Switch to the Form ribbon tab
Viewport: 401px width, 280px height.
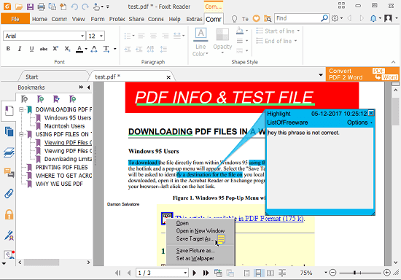[98, 19]
